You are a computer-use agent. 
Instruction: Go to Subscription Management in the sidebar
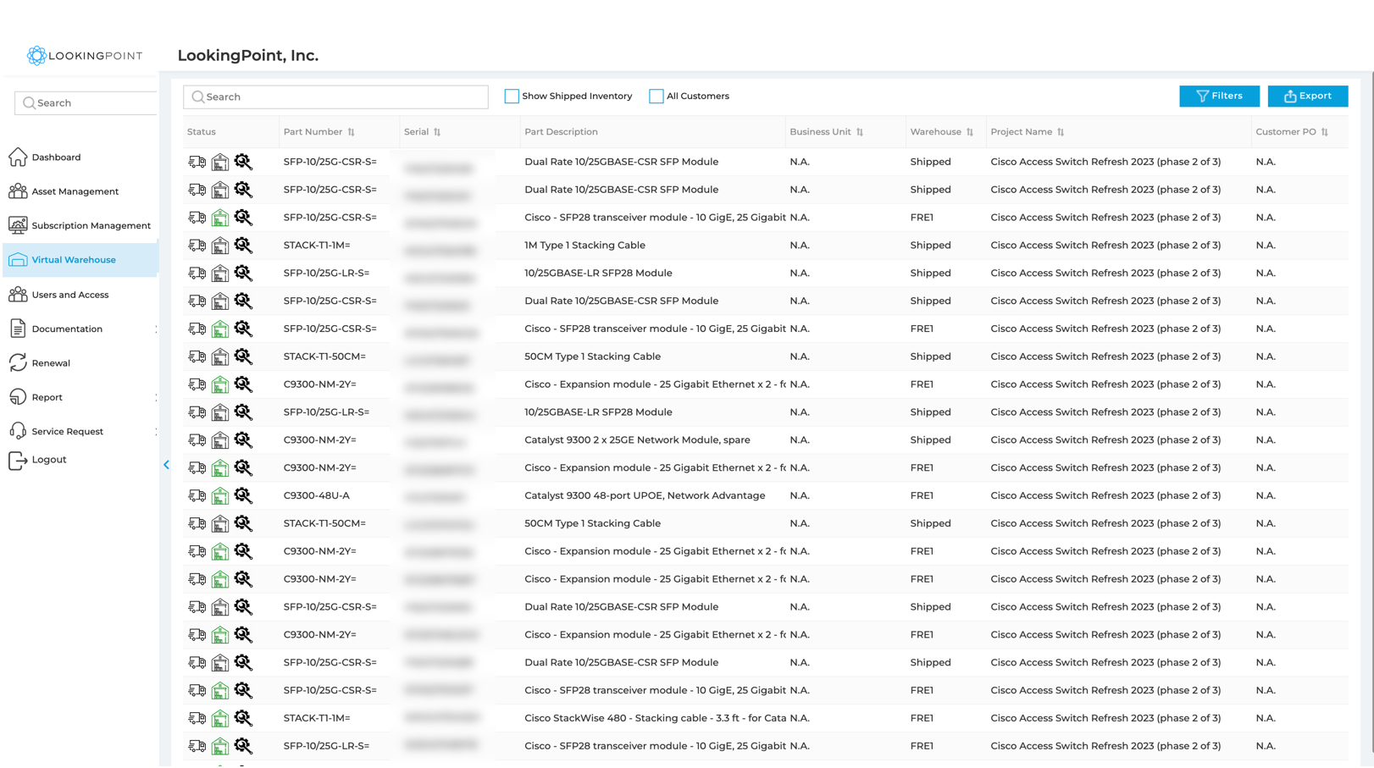[x=91, y=226]
